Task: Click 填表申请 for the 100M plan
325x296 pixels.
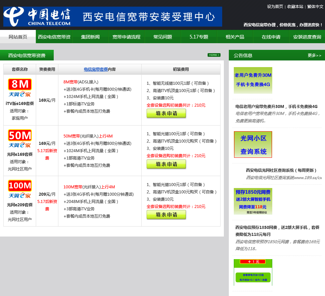Action: (x=166, y=215)
